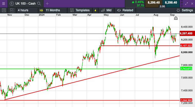Image resolution: width=195 pixels, height=107 pixels.
Task: Click the 7,800.000 price axis label
Action: [187, 65]
